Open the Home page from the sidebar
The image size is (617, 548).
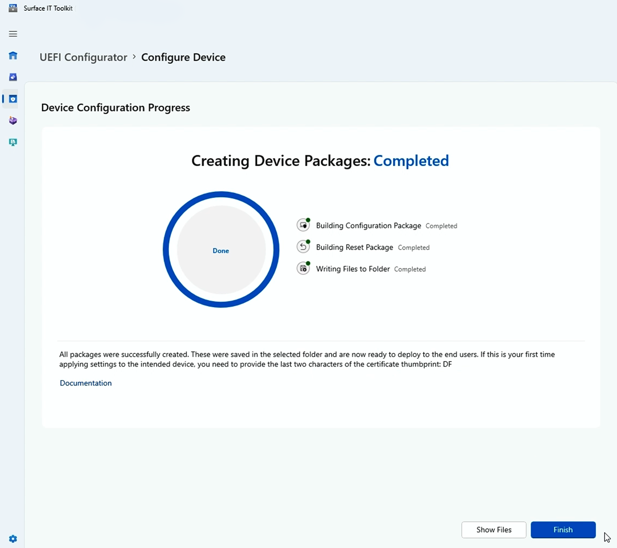click(x=12, y=55)
